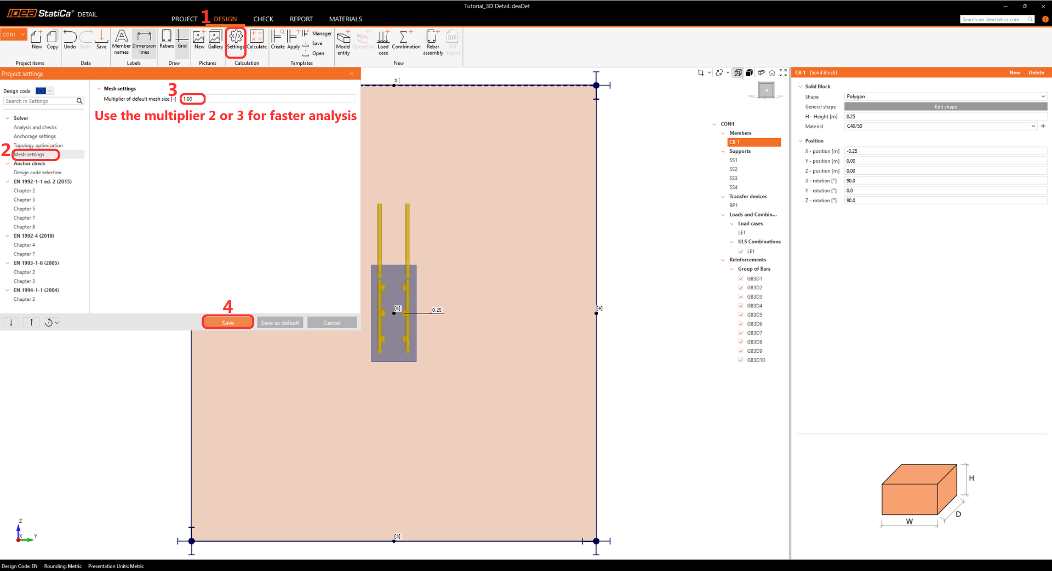Click the Design code flag swatch

(x=41, y=91)
